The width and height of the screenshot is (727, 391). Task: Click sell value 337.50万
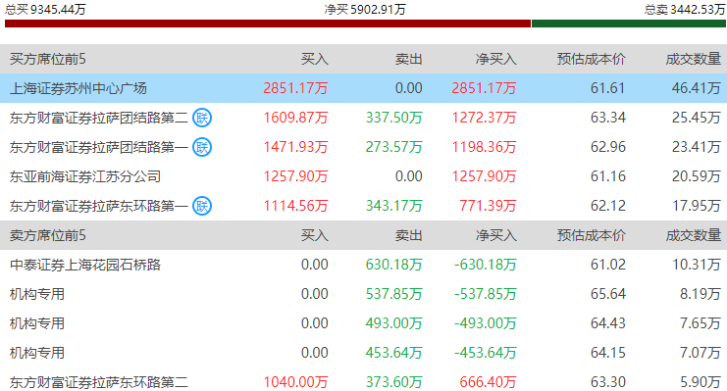(394, 118)
